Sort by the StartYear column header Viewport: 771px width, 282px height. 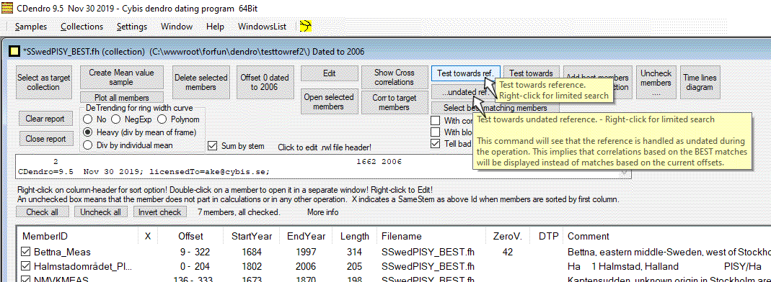pyautogui.click(x=252, y=237)
